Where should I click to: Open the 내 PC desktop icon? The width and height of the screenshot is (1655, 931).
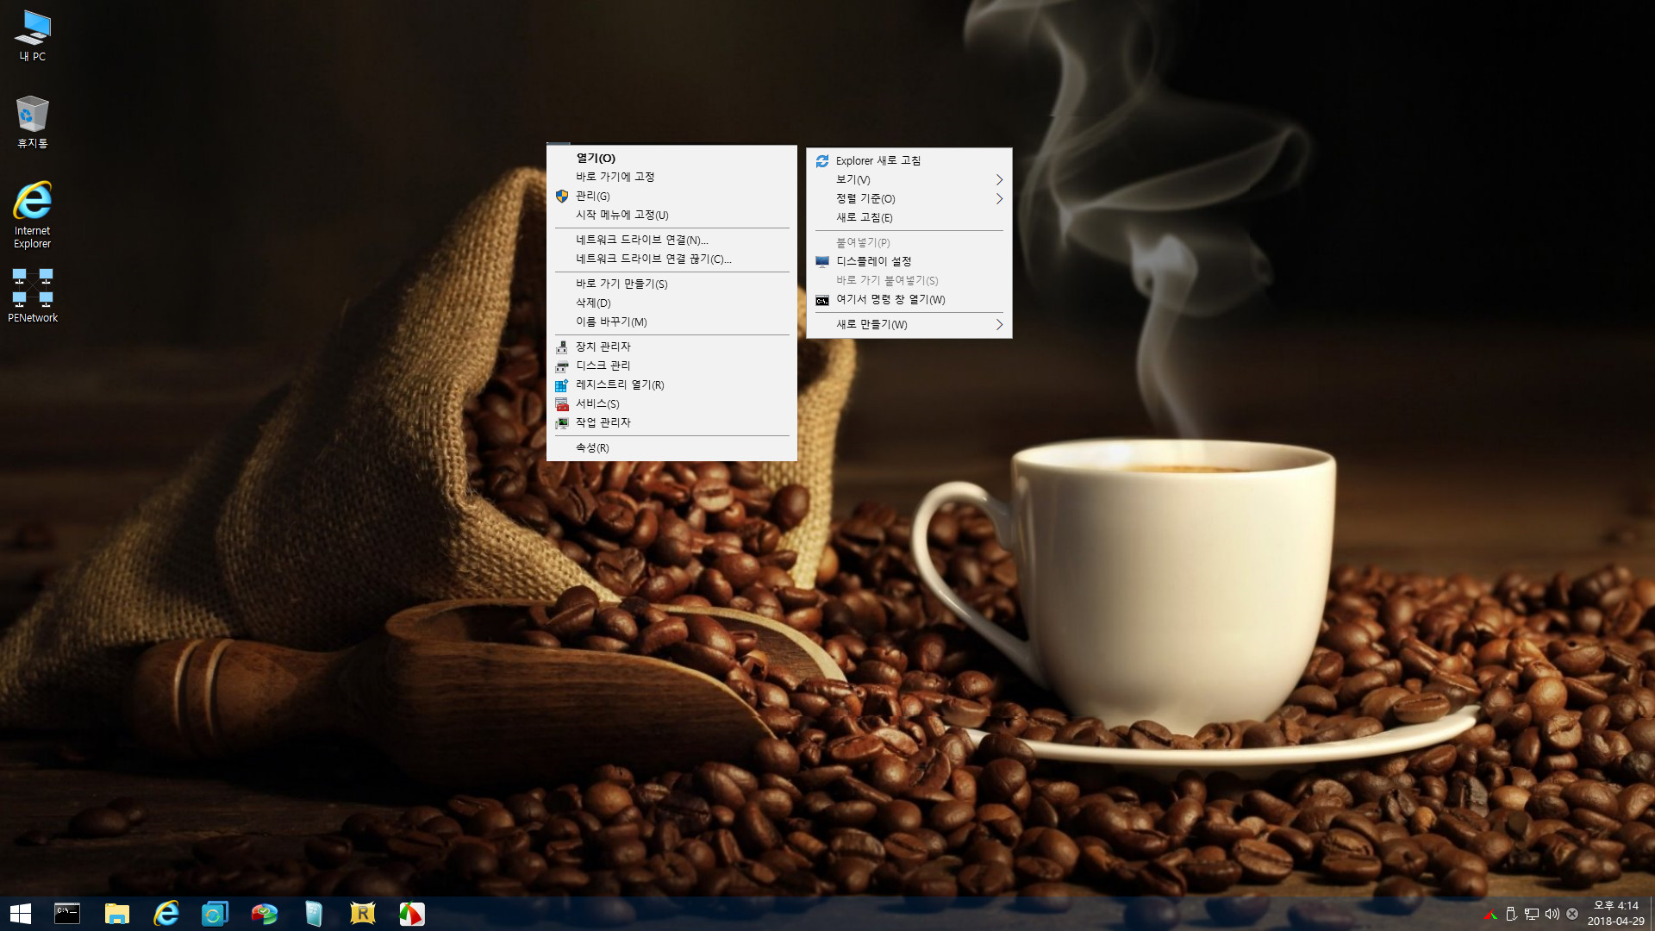click(33, 36)
